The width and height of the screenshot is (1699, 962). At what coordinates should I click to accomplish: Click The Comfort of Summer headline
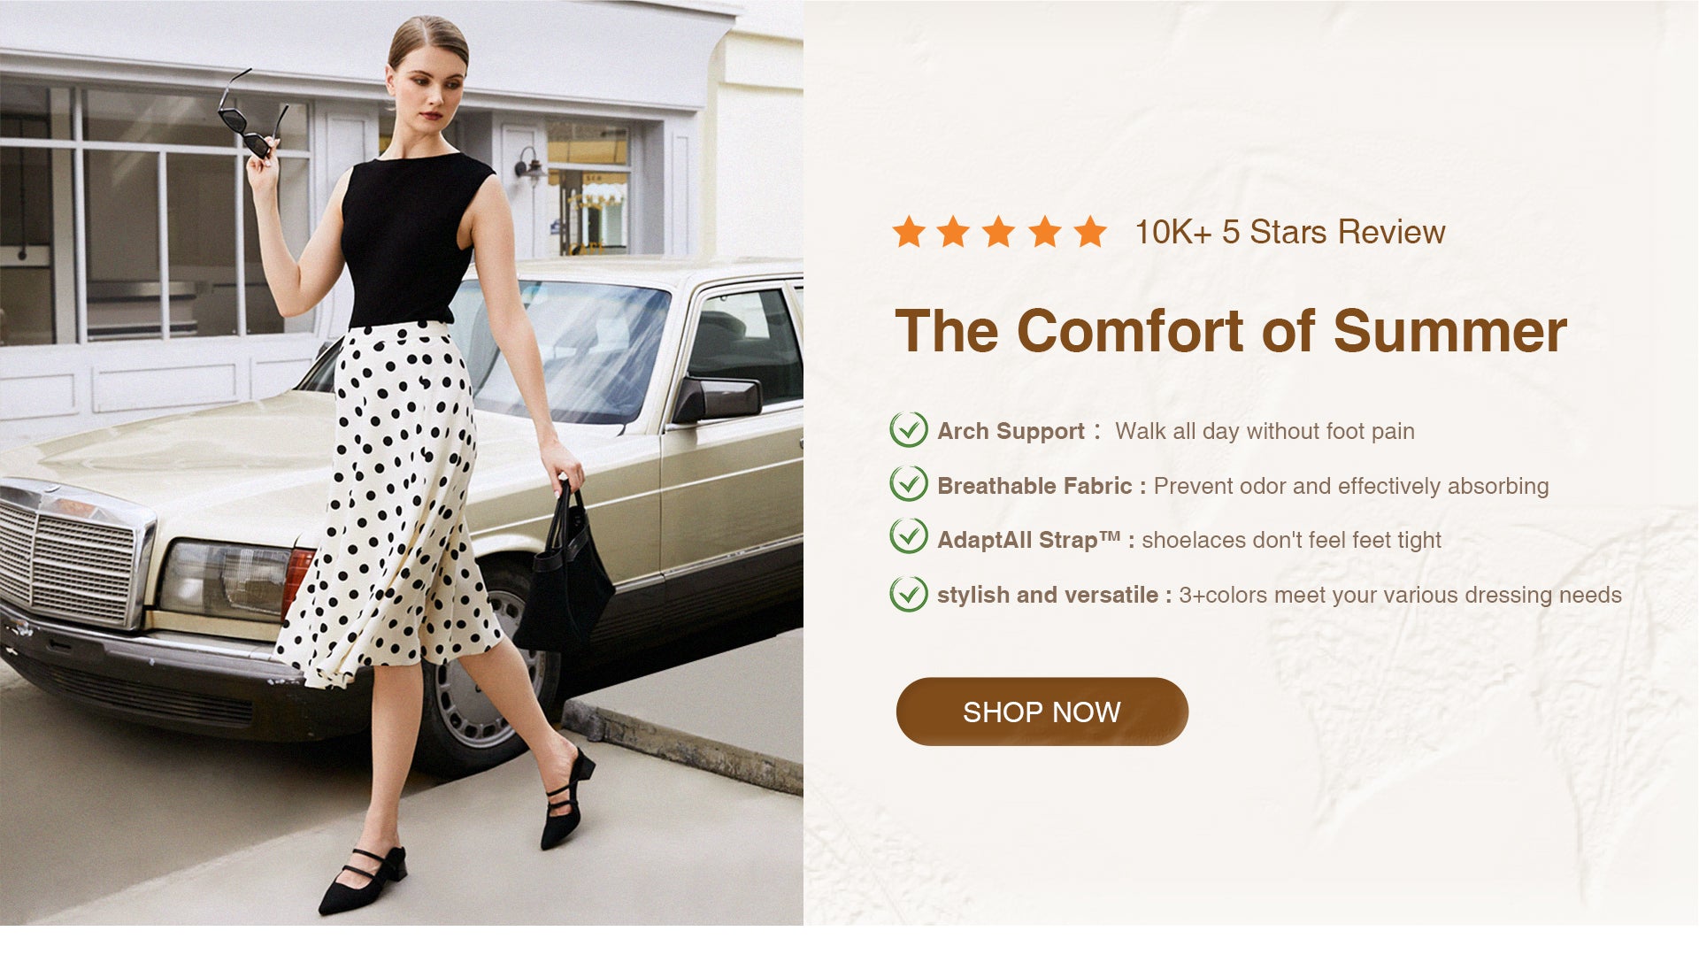click(x=1231, y=331)
